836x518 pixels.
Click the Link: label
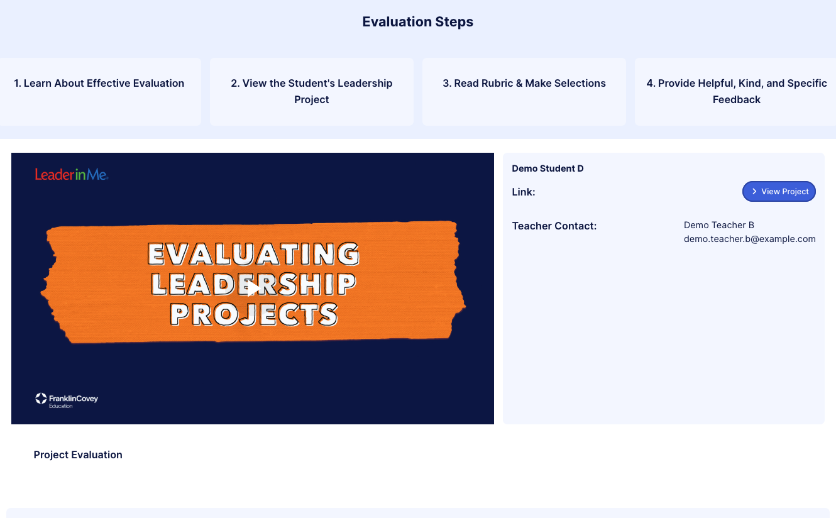pos(524,192)
